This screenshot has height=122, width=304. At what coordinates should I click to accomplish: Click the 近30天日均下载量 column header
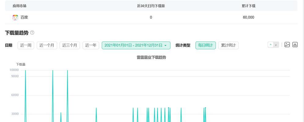click(151, 6)
